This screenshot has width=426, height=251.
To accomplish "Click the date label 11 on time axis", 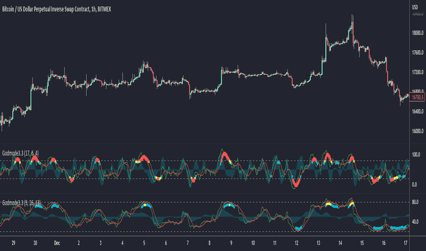I will tap(275, 243).
